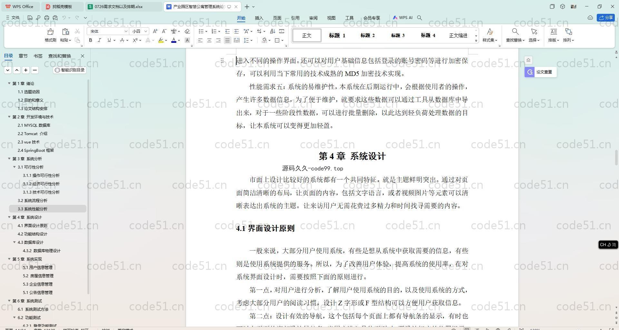Switch to the 0726需求文档以及排期.xlsx tab

tap(124, 6)
